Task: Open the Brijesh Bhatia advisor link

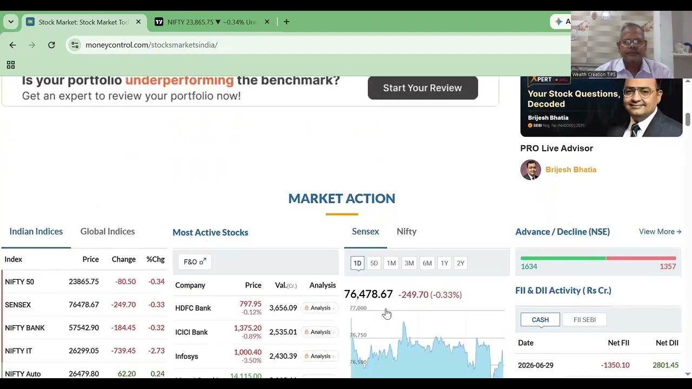Action: point(571,170)
